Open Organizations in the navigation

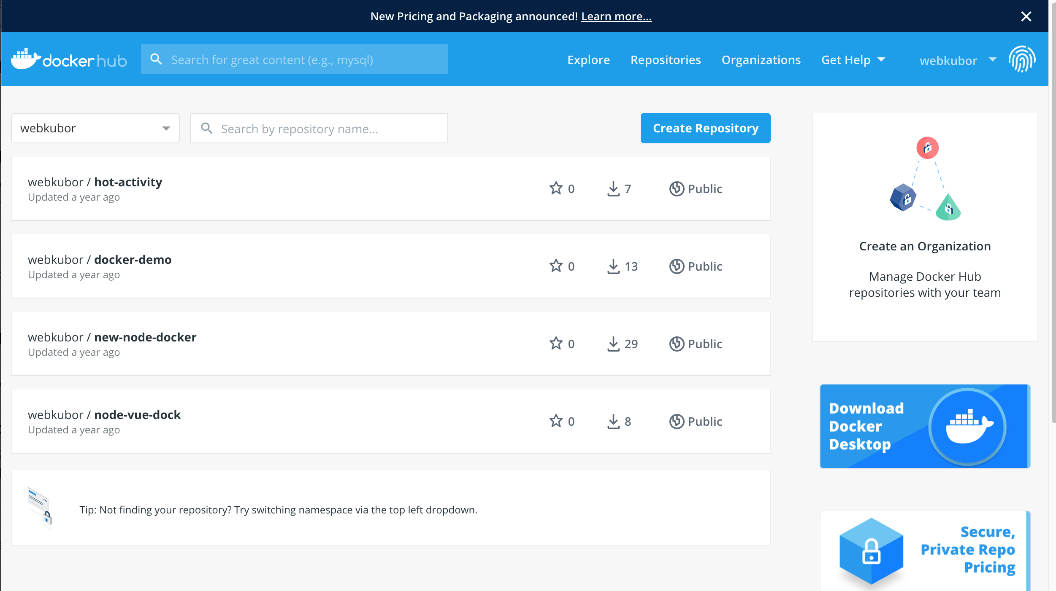tap(761, 60)
